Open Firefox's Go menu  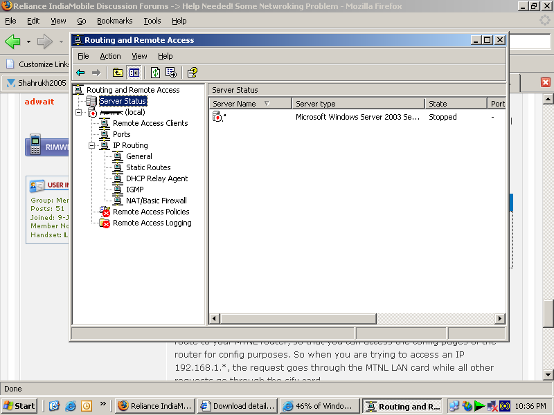coord(82,21)
